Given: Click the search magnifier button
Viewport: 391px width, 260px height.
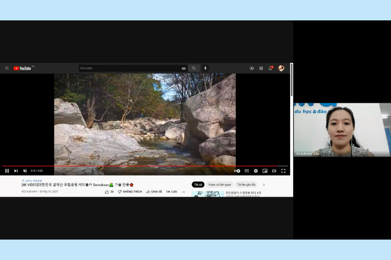Looking at the screenshot, I should 194,68.
